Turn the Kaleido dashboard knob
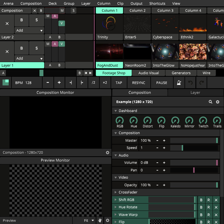The image size is (224, 224). tap(175, 121)
